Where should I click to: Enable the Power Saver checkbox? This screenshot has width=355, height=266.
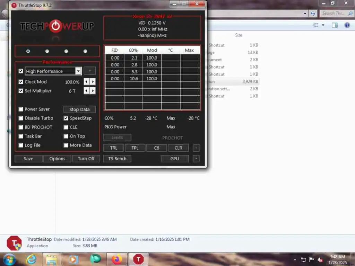(x=21, y=109)
